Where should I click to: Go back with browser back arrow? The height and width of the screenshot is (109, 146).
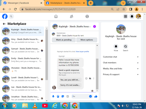point(4,9)
